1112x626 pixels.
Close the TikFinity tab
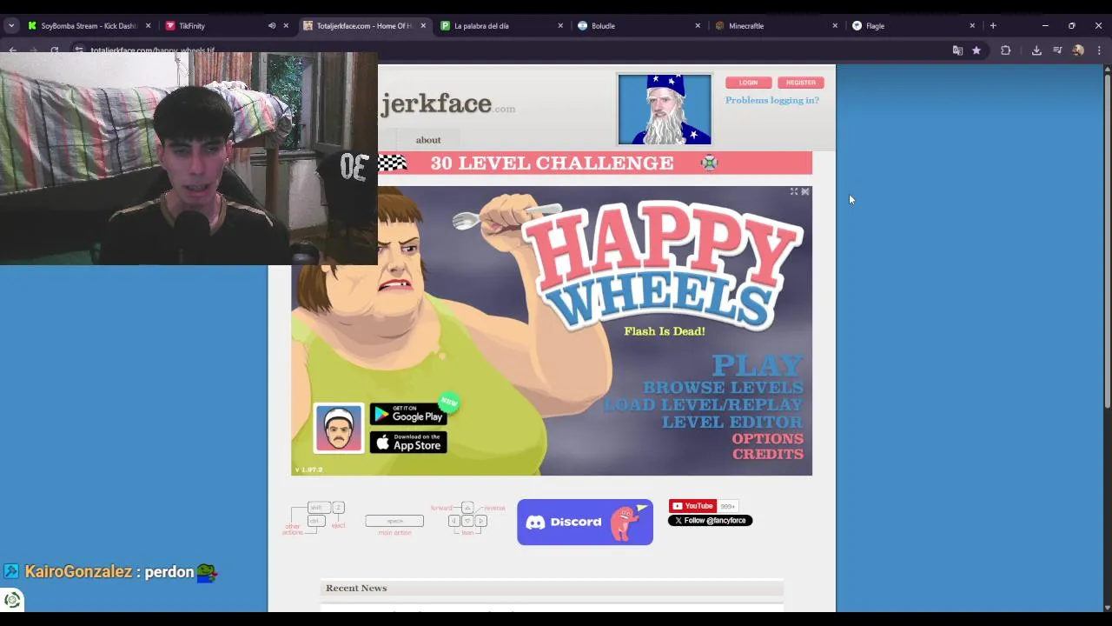(x=286, y=26)
